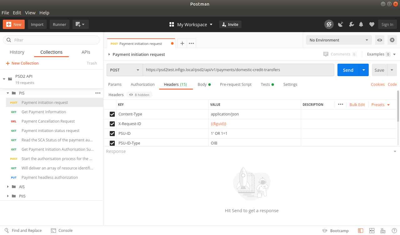The width and height of the screenshot is (400, 235).
Task: Expand the AIS folder
Action: pyautogui.click(x=8, y=187)
